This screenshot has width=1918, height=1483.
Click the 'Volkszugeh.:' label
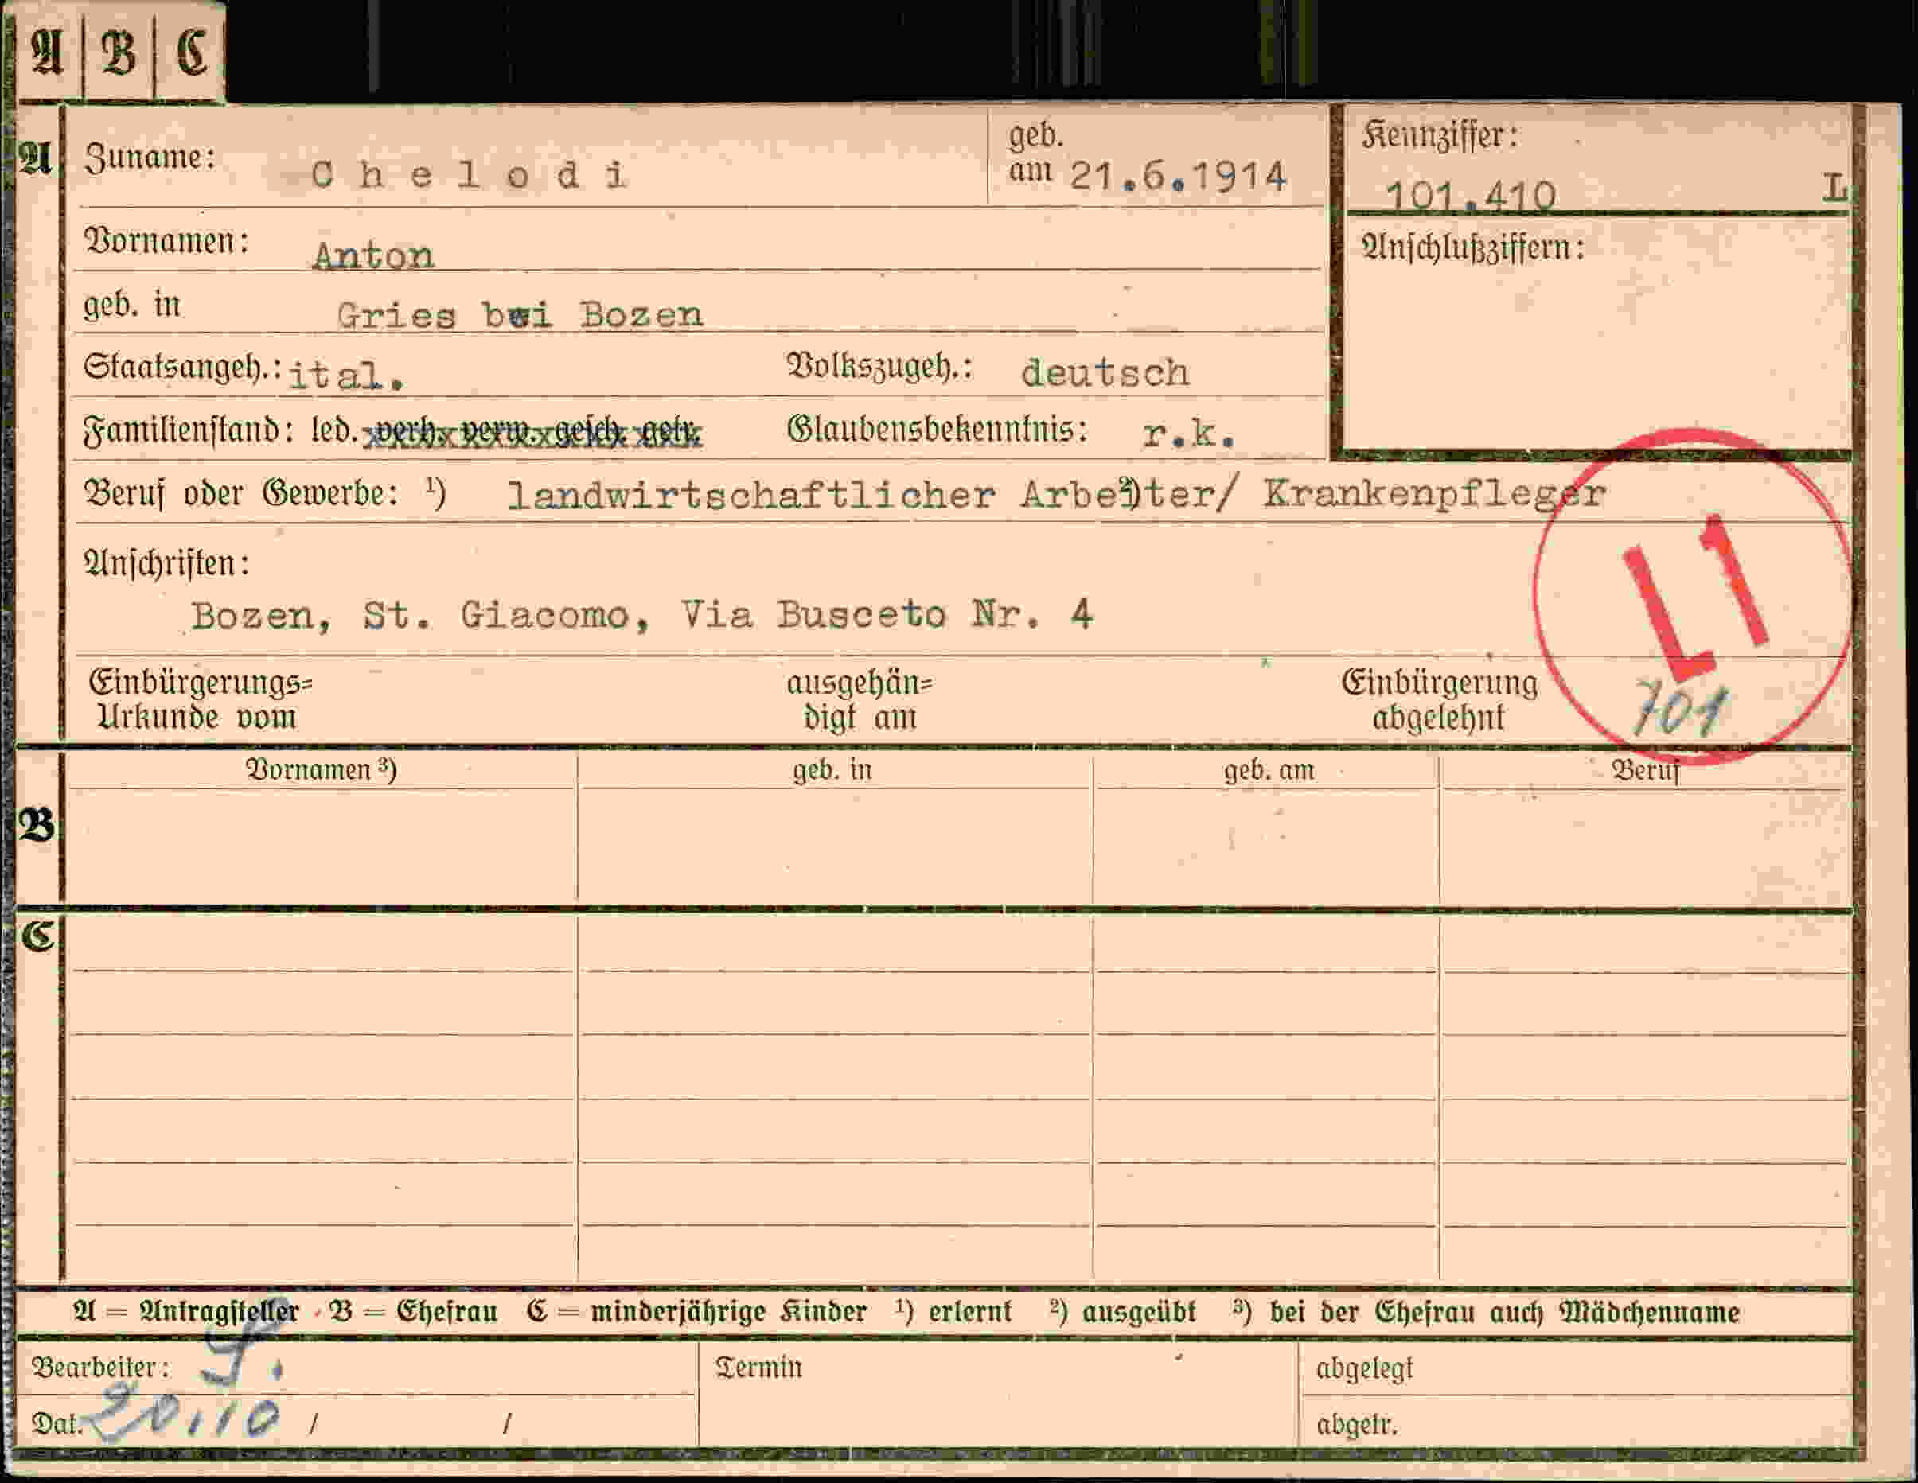point(880,367)
